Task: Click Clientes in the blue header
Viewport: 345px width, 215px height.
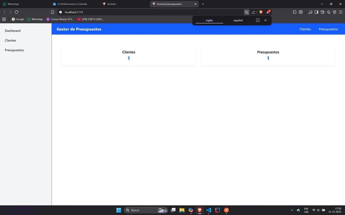Action: pos(305,29)
